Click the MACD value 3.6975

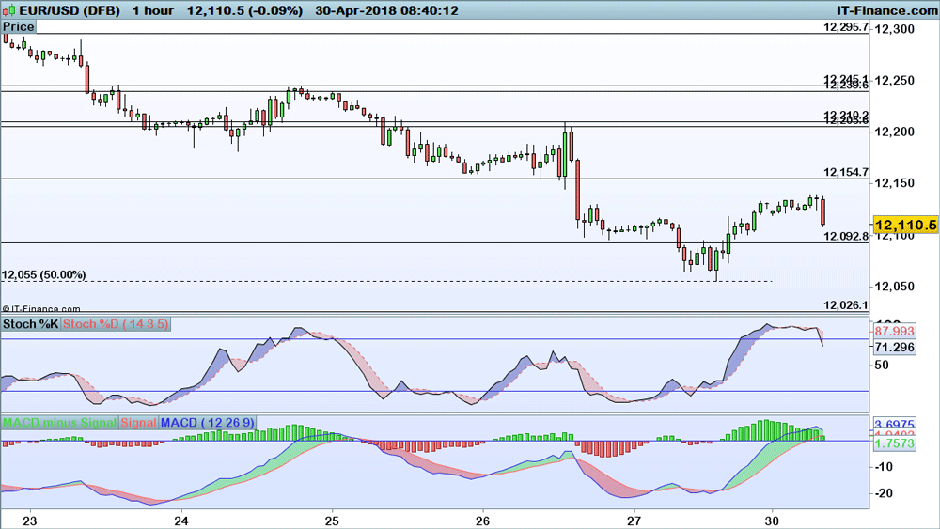click(x=895, y=424)
